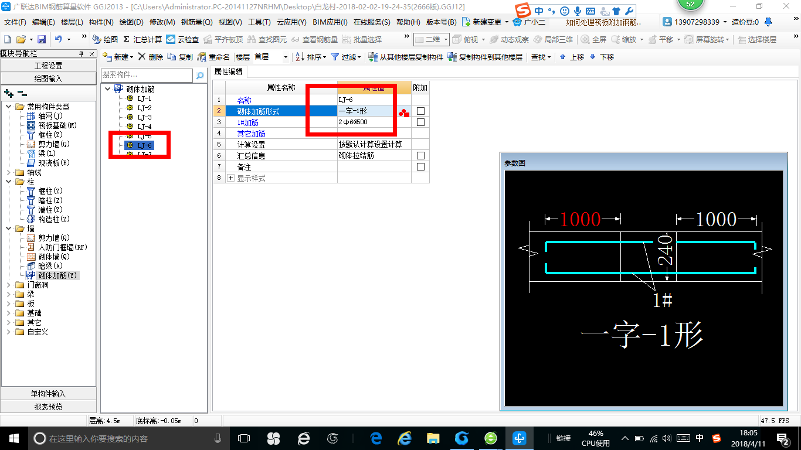The height and width of the screenshot is (450, 801).
Task: Select 砌体加筋(Y) in navigator tree
Action: pyautogui.click(x=52, y=275)
